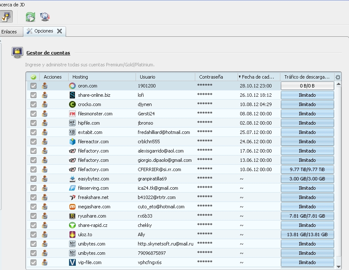Click the Acciones column header
Screen dimensions: 349x270
click(x=54, y=77)
